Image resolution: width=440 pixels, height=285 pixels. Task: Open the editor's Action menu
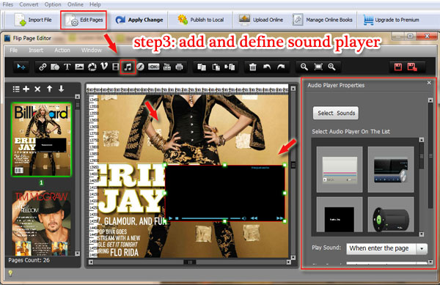(x=62, y=50)
